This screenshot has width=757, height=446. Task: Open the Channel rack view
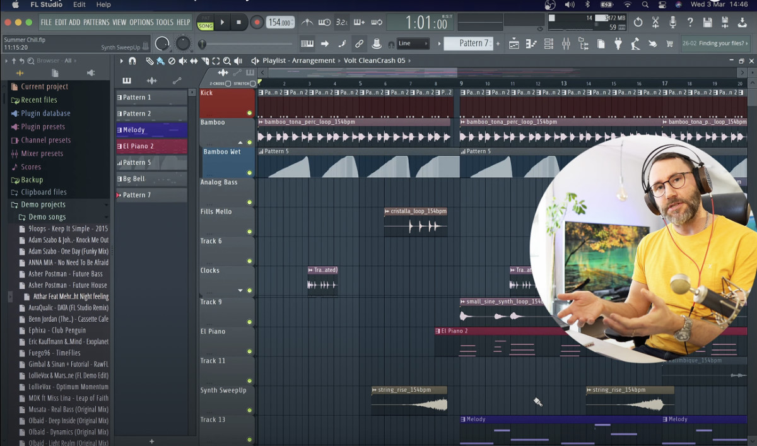click(548, 44)
